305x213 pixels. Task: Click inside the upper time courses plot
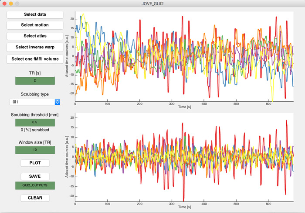[184, 57]
